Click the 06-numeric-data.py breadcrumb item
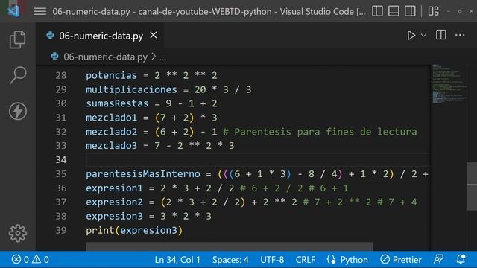Viewport: 477px width, 268px height. 105,57
